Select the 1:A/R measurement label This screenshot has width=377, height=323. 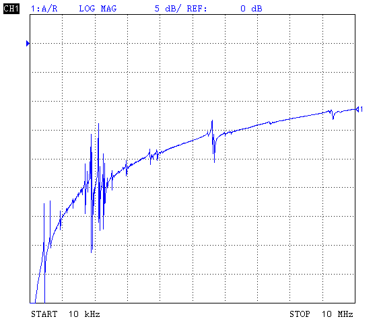tap(44, 9)
